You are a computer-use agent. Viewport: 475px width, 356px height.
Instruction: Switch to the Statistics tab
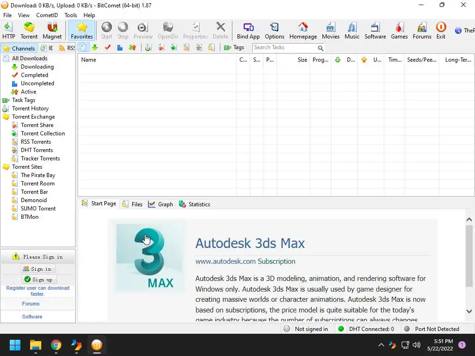click(194, 204)
